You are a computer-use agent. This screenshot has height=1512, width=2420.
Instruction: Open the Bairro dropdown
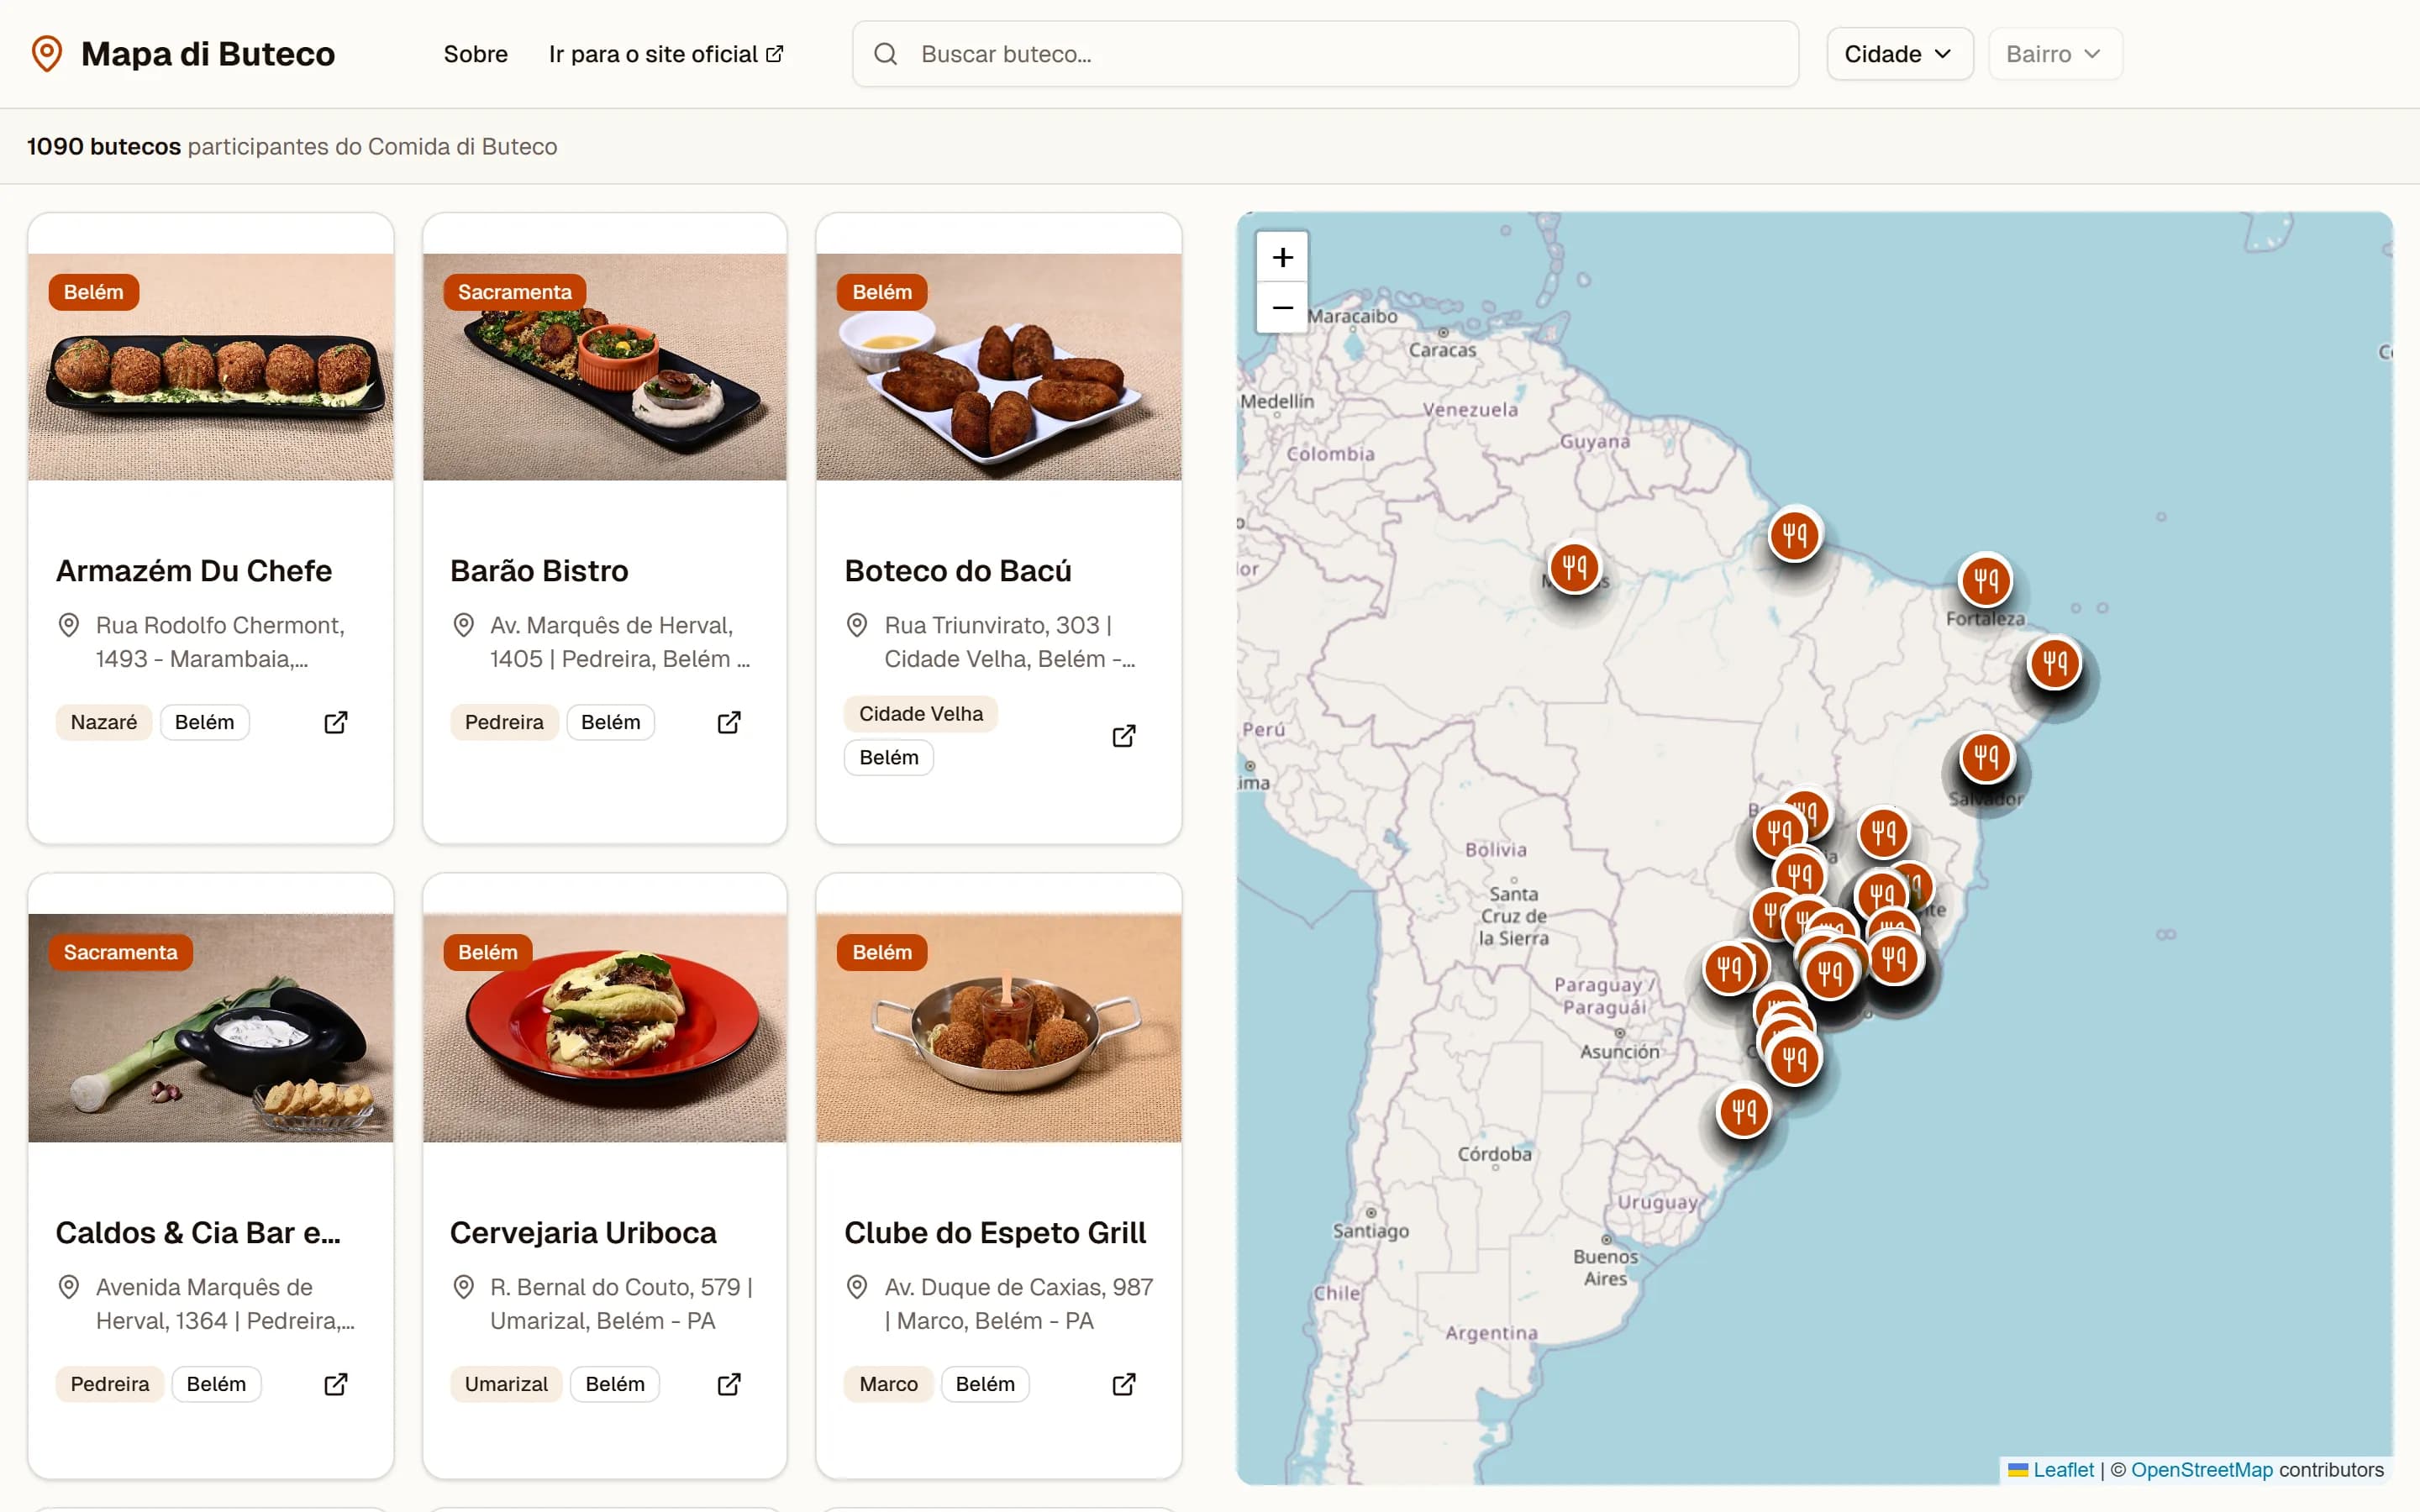(x=2054, y=54)
